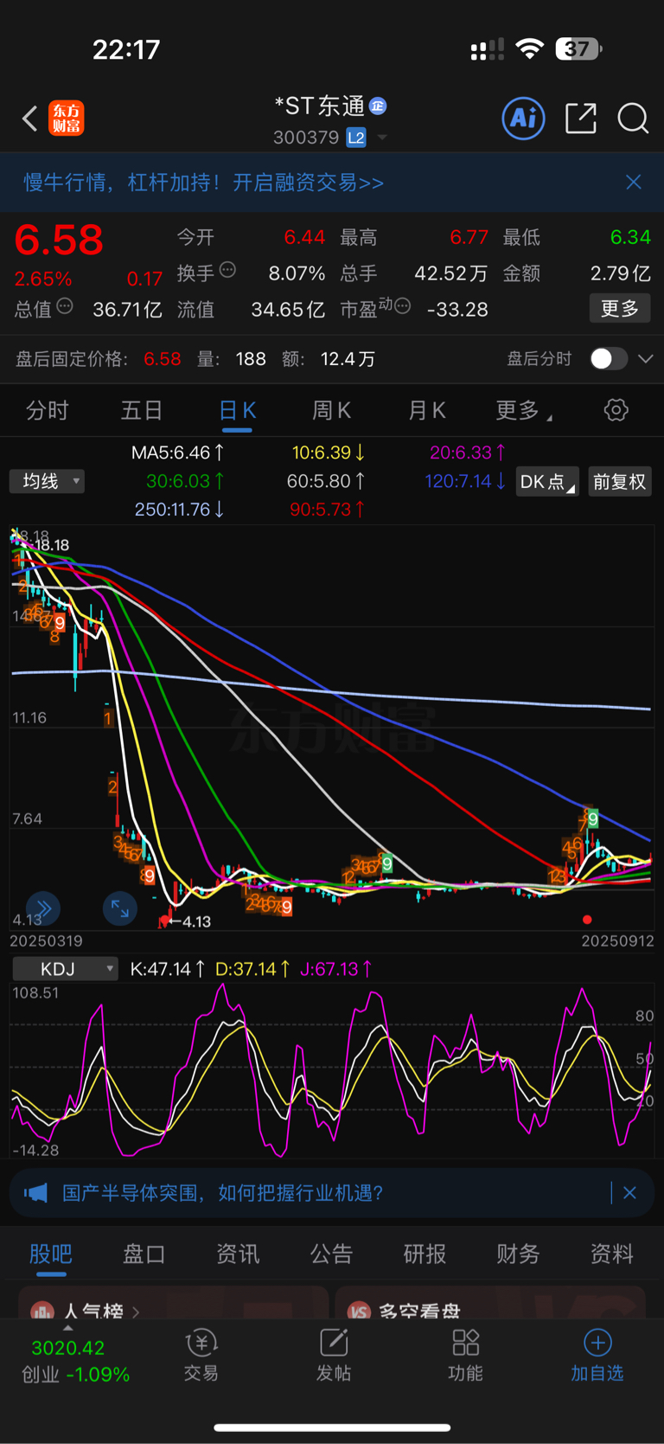664x1444 pixels.
Task: Tap the 250:11.76 moving average label
Action: [180, 510]
